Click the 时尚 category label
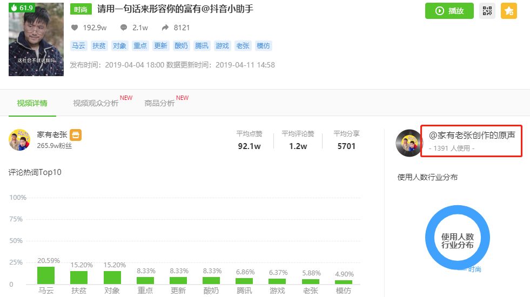 pyautogui.click(x=81, y=10)
